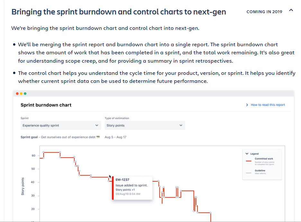The height and width of the screenshot is (222, 301).
Task: Open the Sprint dropdown
Action: (x=61, y=125)
